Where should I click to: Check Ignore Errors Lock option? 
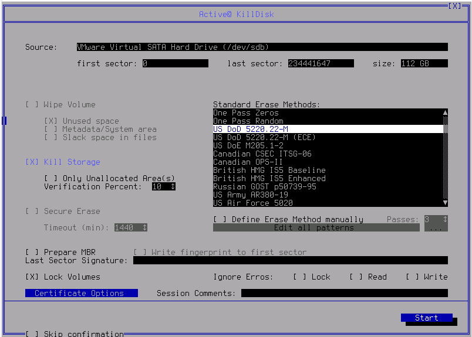point(299,277)
